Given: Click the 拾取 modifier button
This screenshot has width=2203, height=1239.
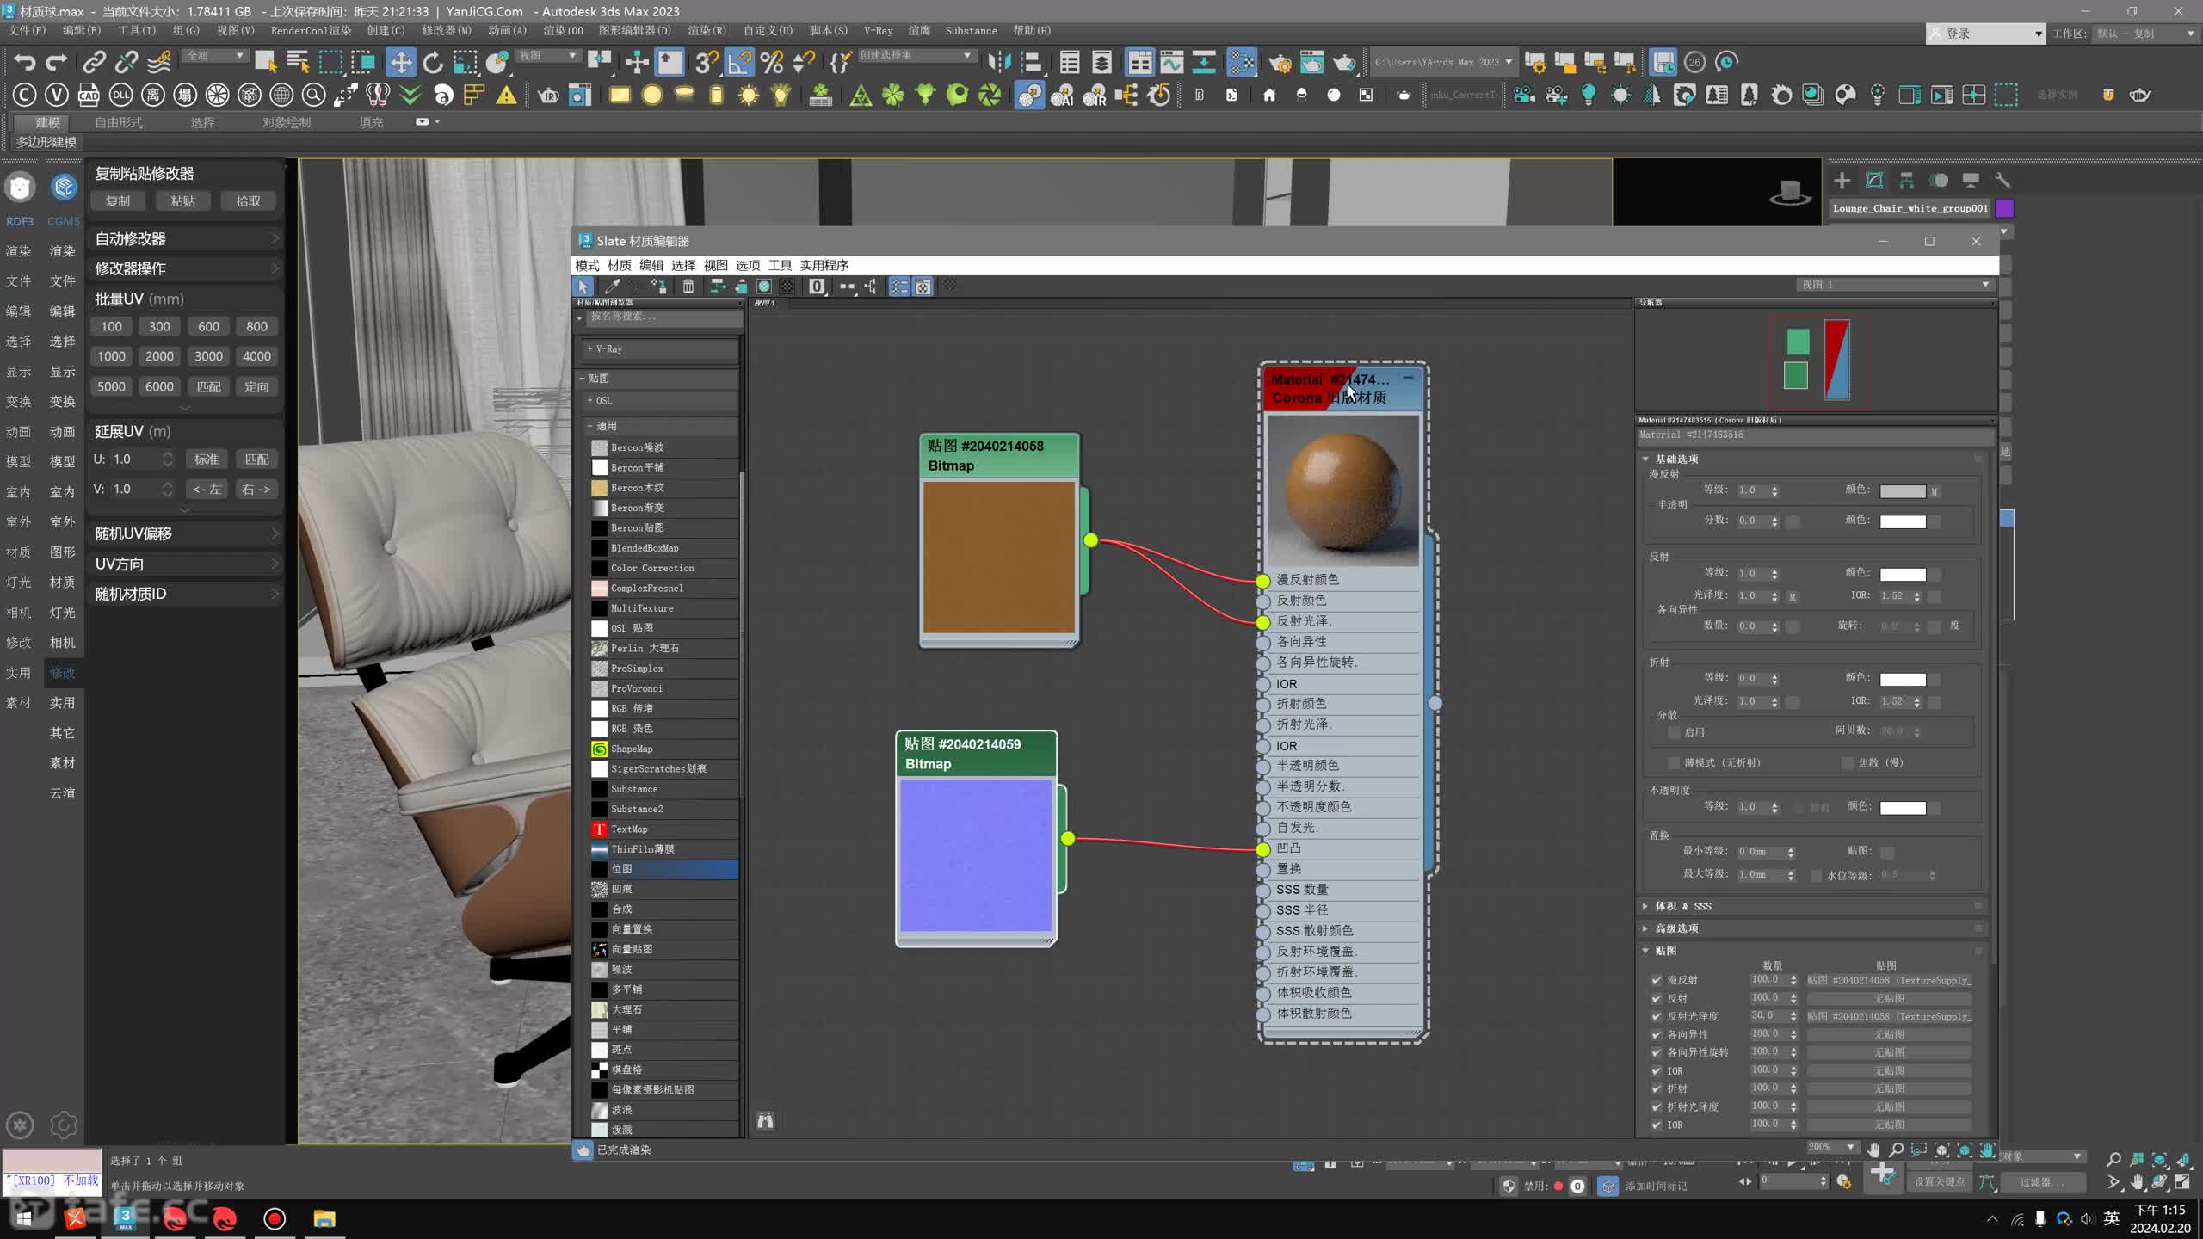Looking at the screenshot, I should [x=248, y=201].
